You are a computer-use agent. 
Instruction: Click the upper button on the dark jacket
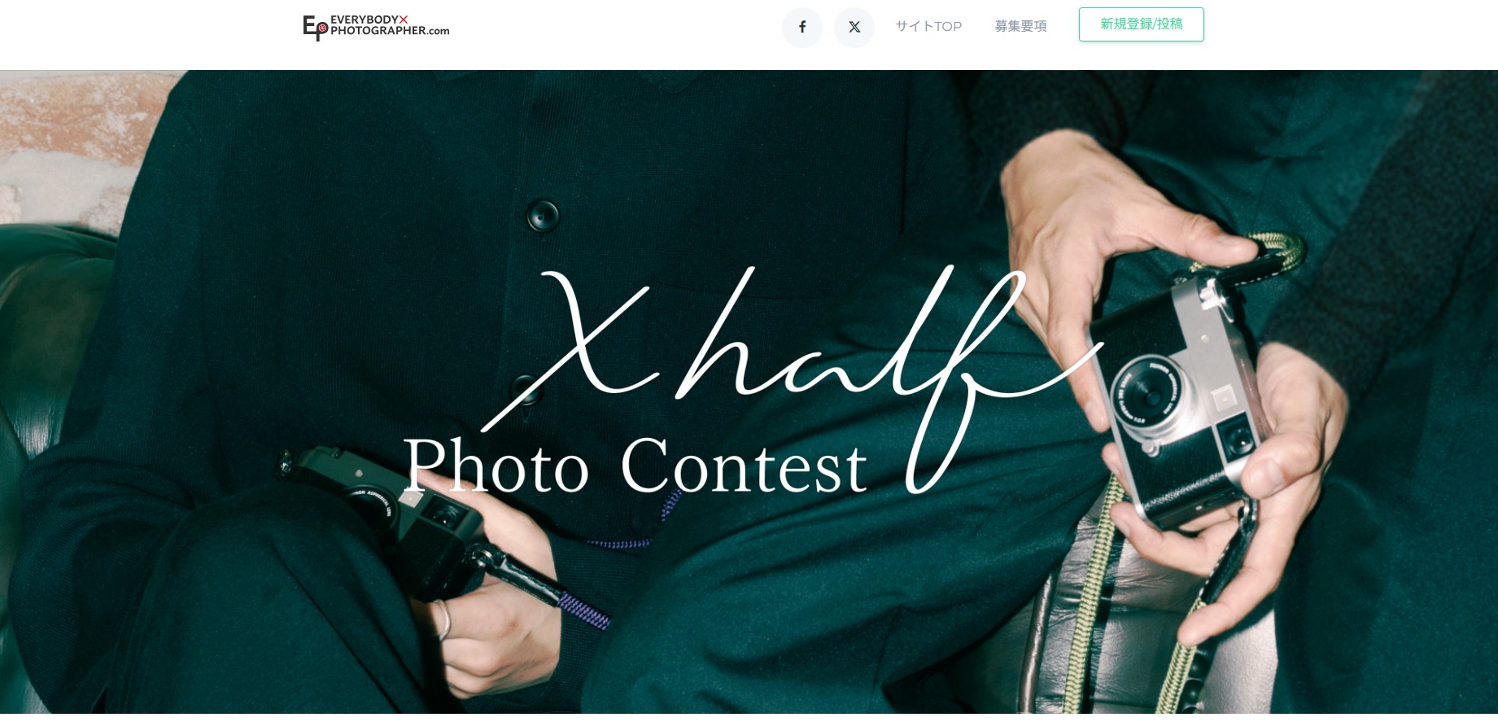[543, 216]
